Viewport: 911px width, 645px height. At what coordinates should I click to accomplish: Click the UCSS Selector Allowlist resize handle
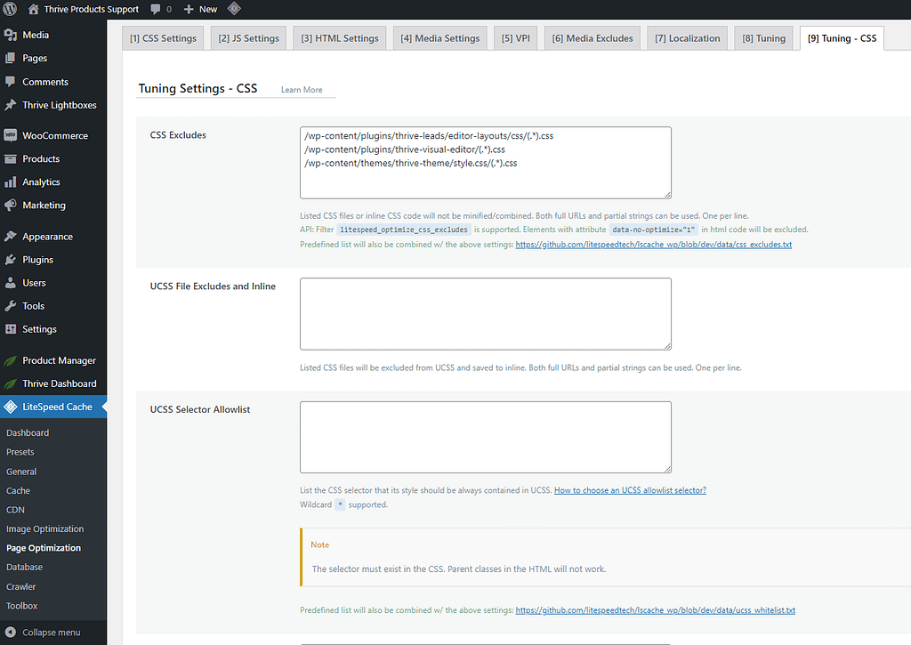coord(667,469)
